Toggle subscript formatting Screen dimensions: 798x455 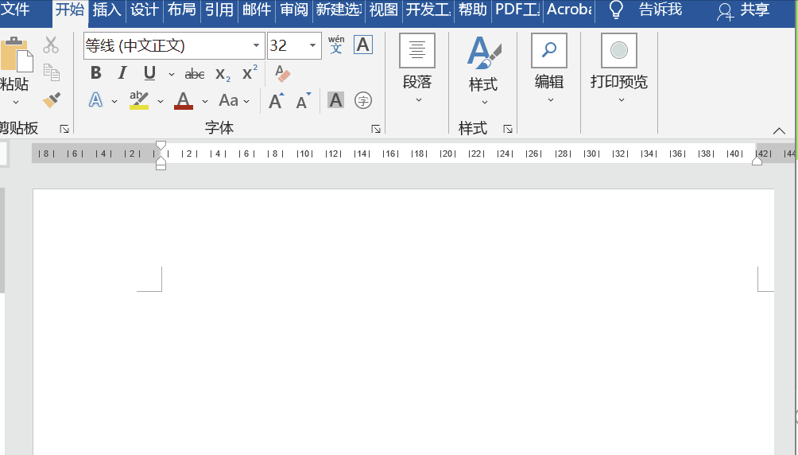point(223,75)
